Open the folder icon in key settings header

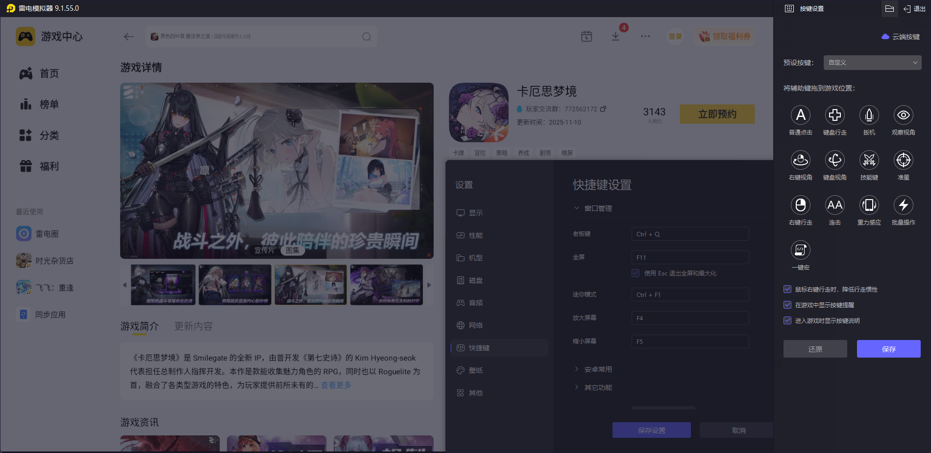click(x=890, y=8)
